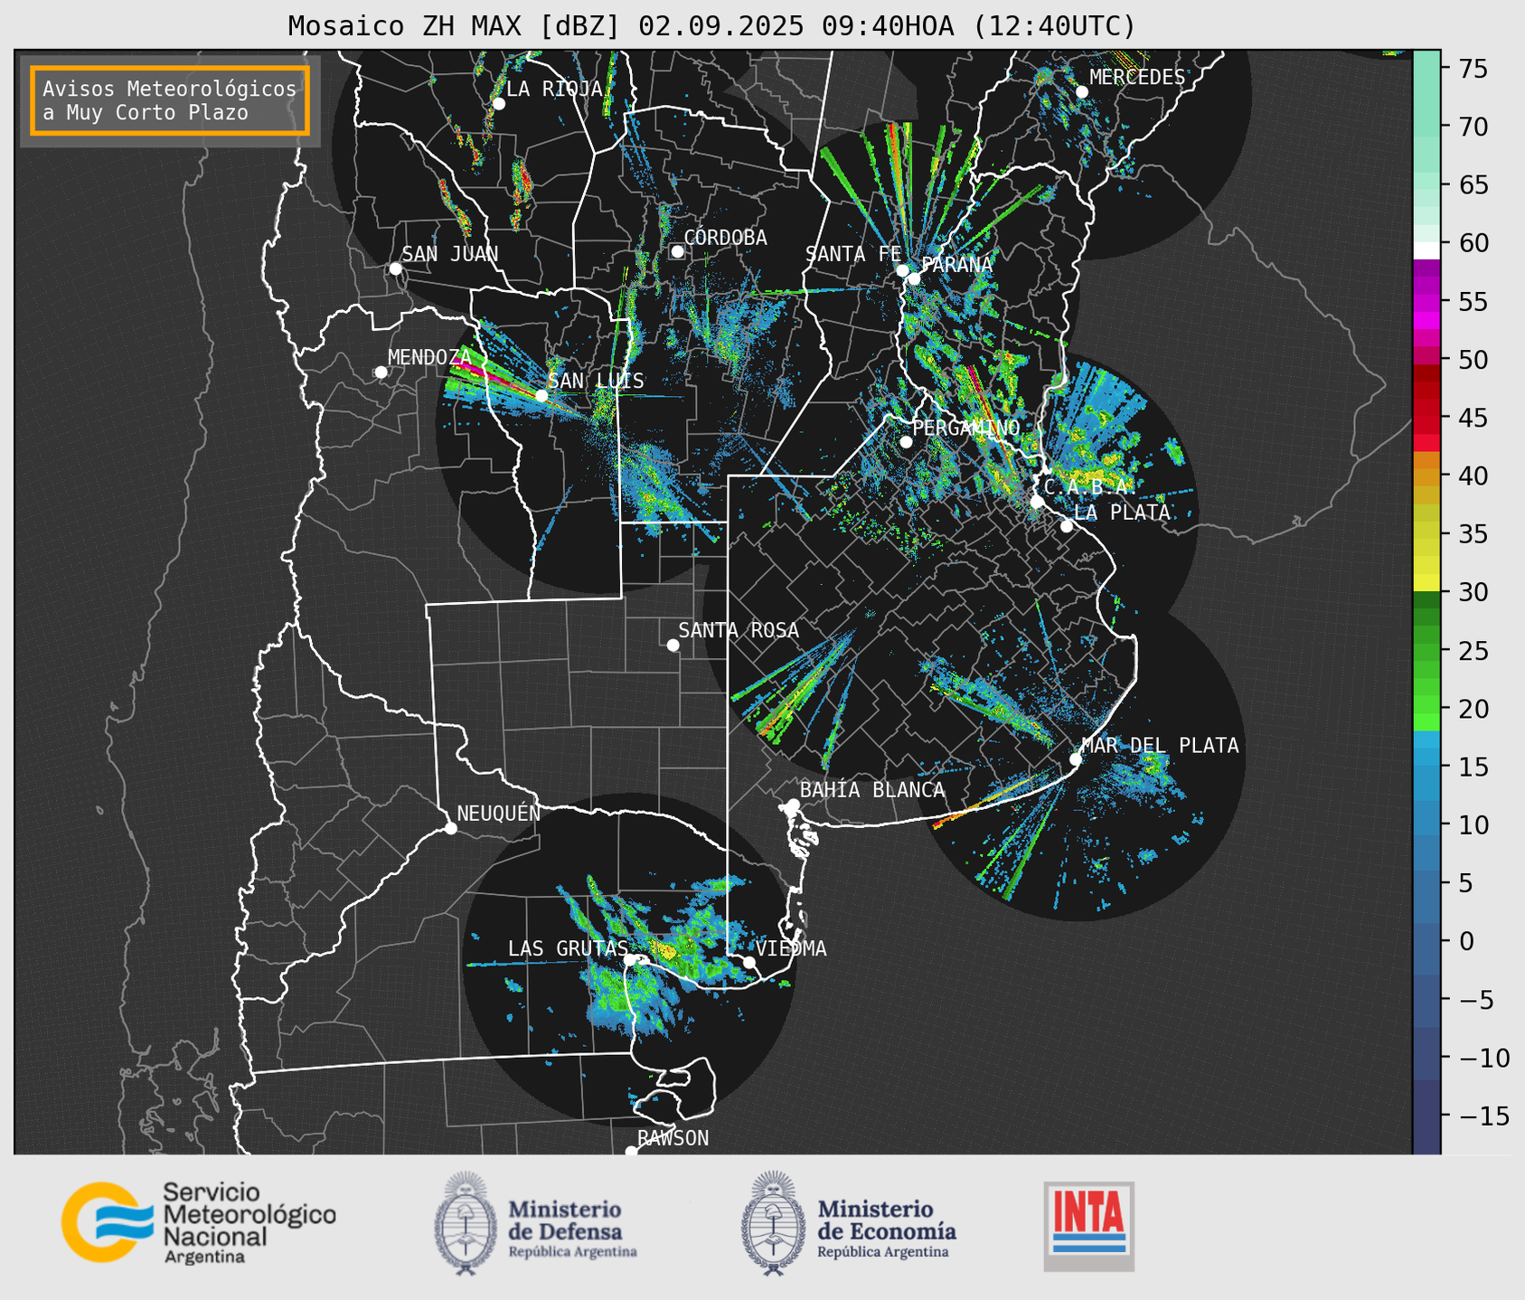This screenshot has height=1300, width=1525.
Task: Click the LA RIOJA label text
Action: click(554, 89)
